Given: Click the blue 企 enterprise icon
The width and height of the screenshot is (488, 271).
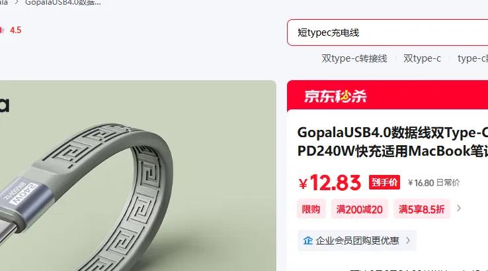Looking at the screenshot, I should click(307, 241).
